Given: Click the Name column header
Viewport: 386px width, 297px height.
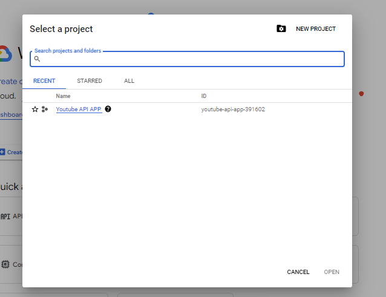Looking at the screenshot, I should point(63,96).
